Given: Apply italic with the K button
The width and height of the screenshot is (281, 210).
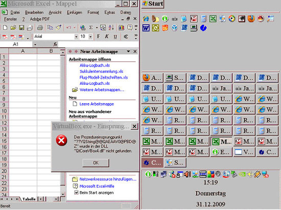Looking at the screenshot, I should coord(107,37).
